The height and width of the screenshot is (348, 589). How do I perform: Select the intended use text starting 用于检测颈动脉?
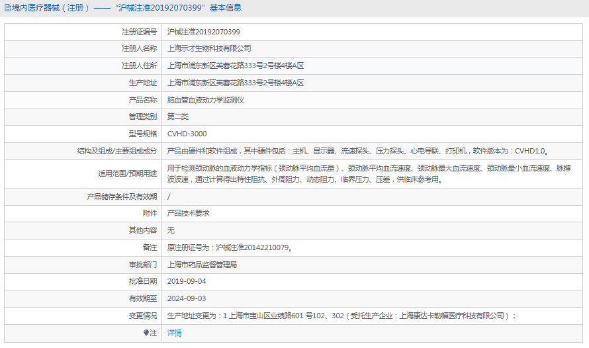369,174
